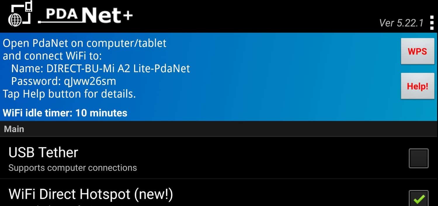Click the Net+ text in the title
The width and height of the screenshot is (438, 206).
pos(107,15)
